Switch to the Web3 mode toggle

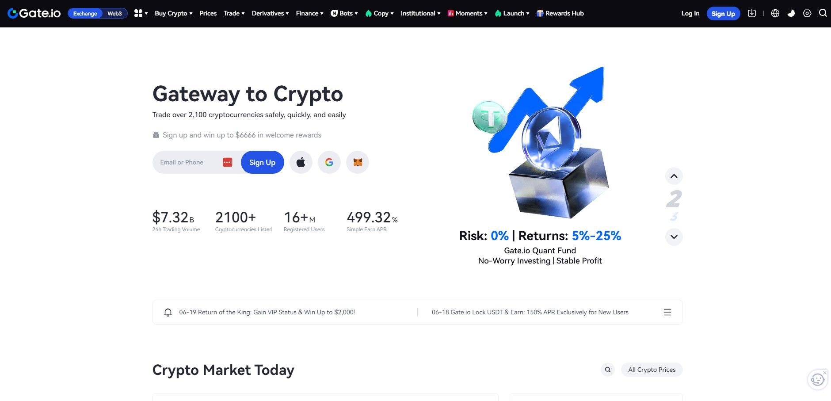click(x=114, y=13)
